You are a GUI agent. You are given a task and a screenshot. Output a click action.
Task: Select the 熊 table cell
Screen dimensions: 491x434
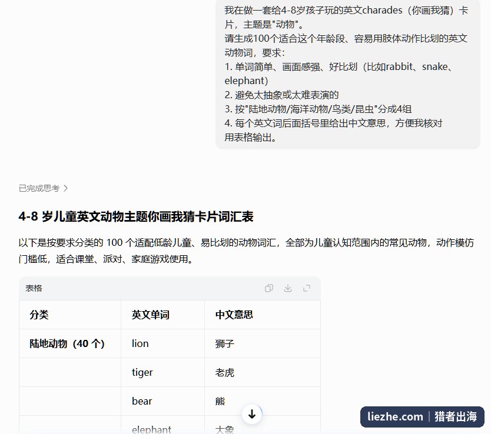[x=263, y=401]
